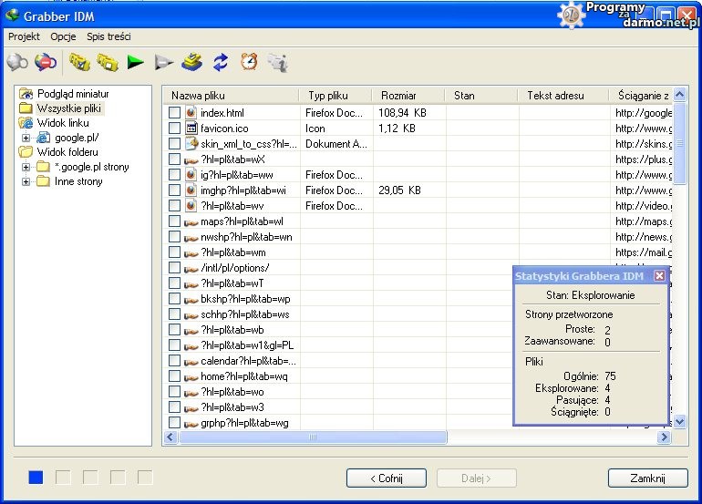Close the Statystyki Grabbera IDM popup

coord(658,275)
